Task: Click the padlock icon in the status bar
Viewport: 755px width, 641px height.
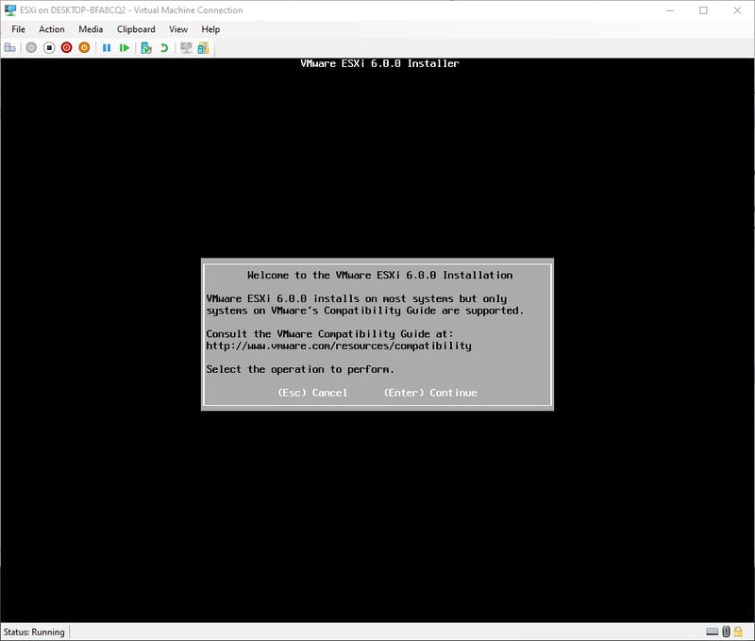Action: pyautogui.click(x=739, y=632)
